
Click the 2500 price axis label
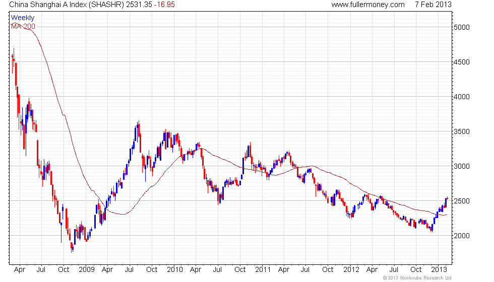click(x=462, y=201)
